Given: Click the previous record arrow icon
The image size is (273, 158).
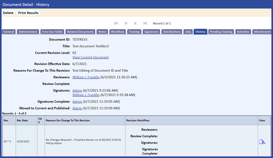Looking at the screenshot, I should pos(126,23).
